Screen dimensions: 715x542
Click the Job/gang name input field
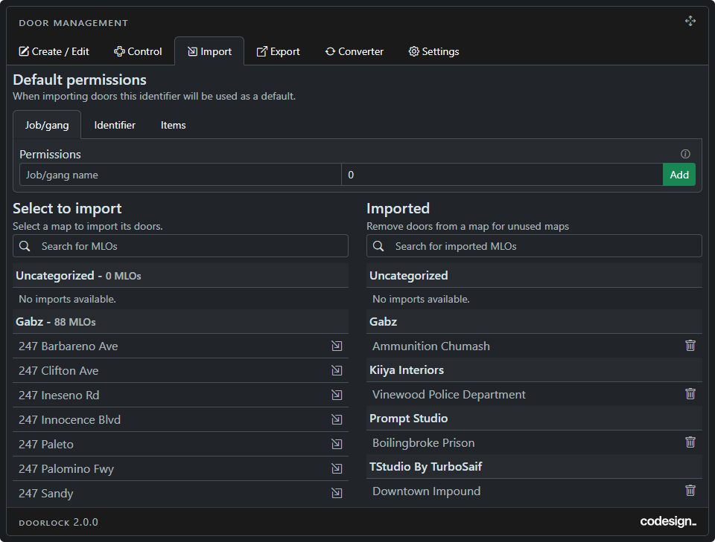[x=180, y=175]
